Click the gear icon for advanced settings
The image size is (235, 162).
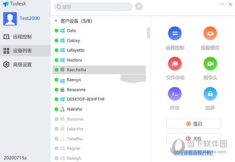pos(6,64)
